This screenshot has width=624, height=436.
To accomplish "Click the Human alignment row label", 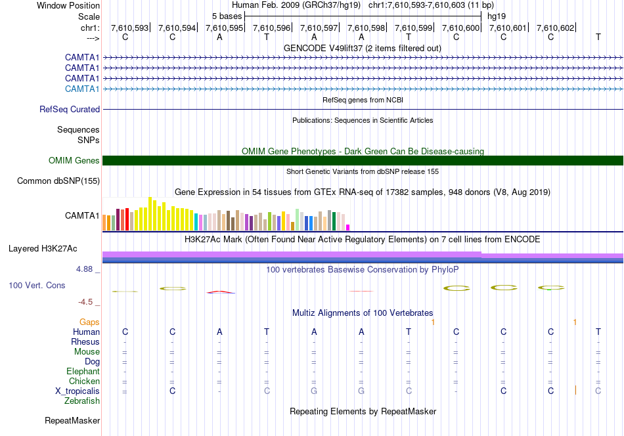I will coord(86,332).
